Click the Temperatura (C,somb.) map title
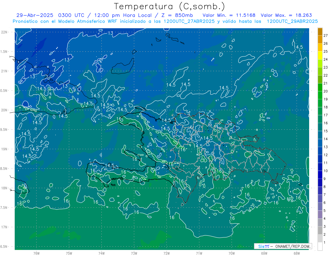 [x=169, y=6]
